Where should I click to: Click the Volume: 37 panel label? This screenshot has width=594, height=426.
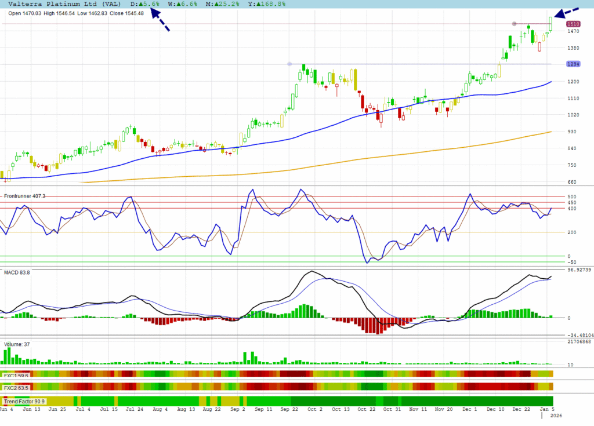click(17, 344)
